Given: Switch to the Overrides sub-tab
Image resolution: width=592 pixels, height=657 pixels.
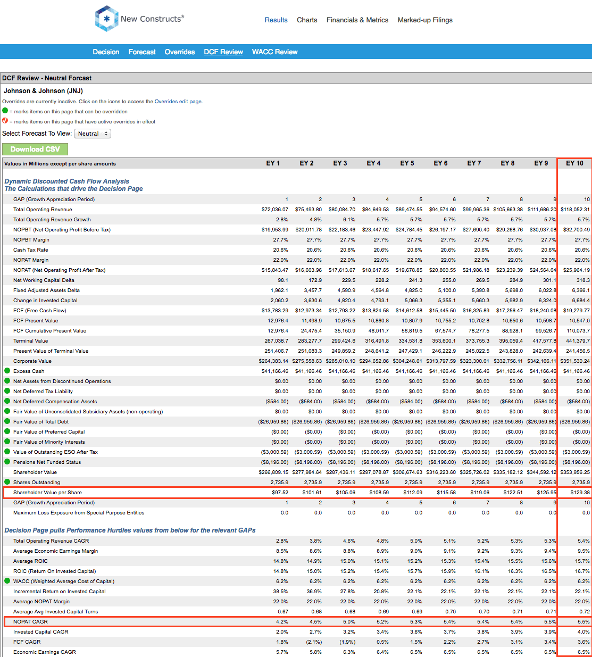Looking at the screenshot, I should [180, 52].
